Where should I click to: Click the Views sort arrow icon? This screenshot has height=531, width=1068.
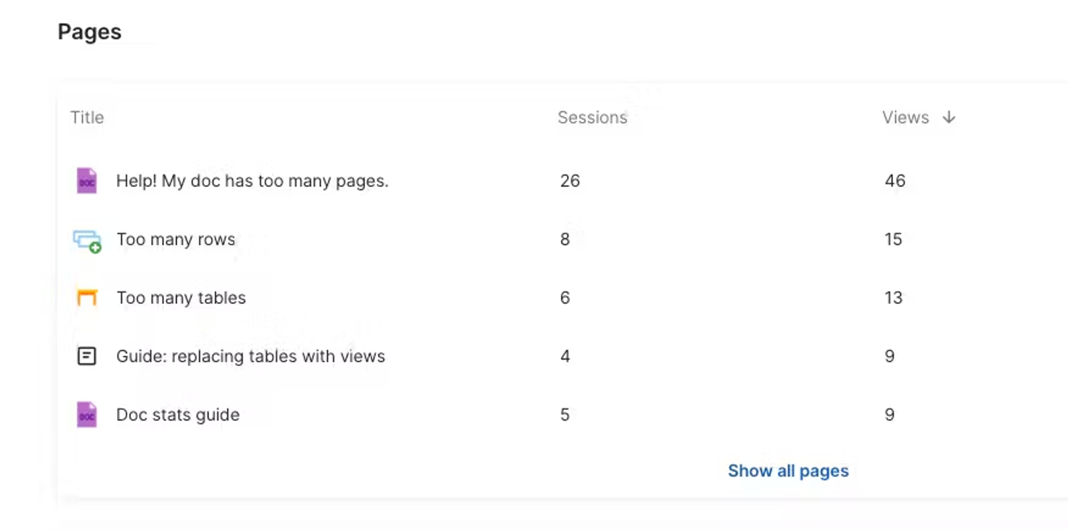point(949,117)
